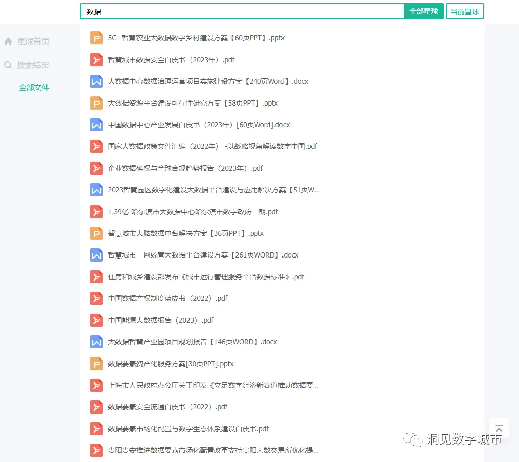Click the back-to-top arrow button
The width and height of the screenshot is (519, 462).
click(499, 429)
